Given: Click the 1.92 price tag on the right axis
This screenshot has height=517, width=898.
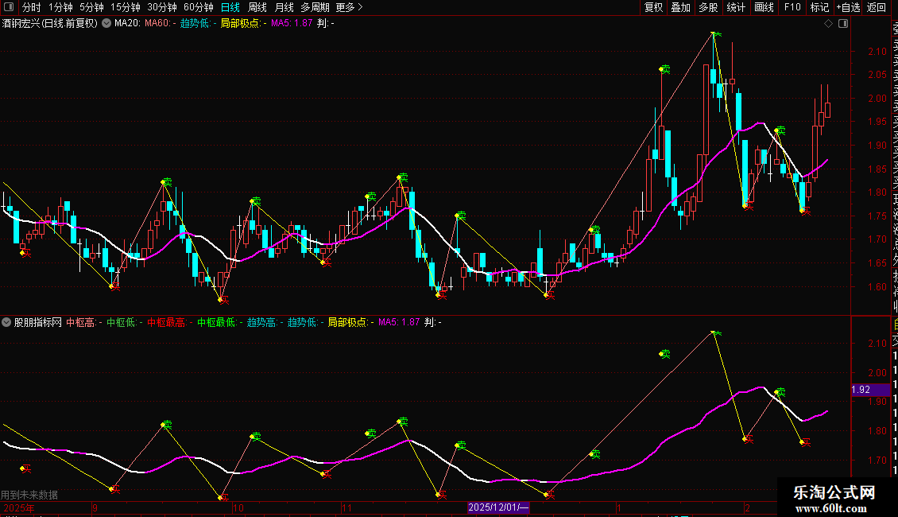Looking at the screenshot, I should (861, 390).
